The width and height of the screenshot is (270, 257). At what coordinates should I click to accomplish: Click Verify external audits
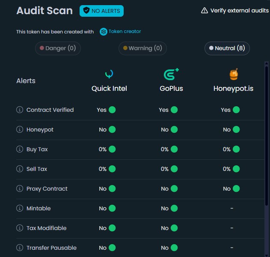coord(239,11)
